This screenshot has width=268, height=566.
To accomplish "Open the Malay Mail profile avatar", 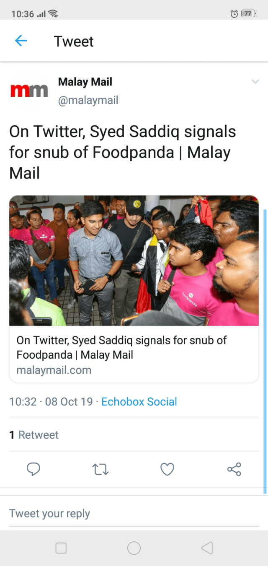I will (29, 90).
